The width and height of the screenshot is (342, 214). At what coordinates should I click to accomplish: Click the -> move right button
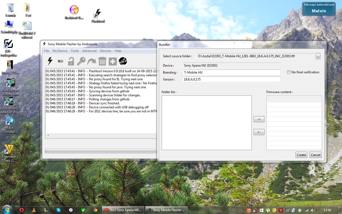pos(259,119)
